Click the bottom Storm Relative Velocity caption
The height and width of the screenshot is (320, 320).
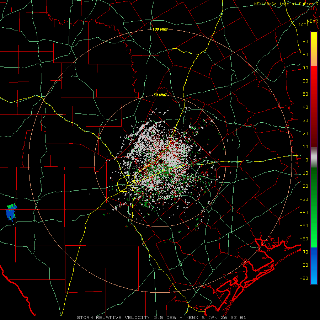coord(161,318)
